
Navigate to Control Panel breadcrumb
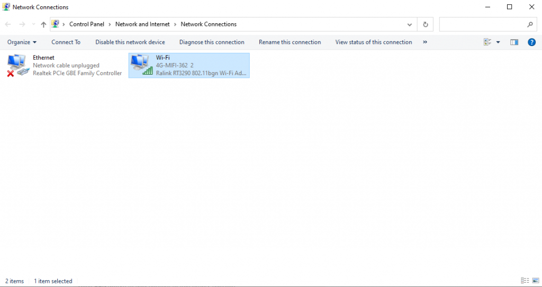(x=87, y=24)
